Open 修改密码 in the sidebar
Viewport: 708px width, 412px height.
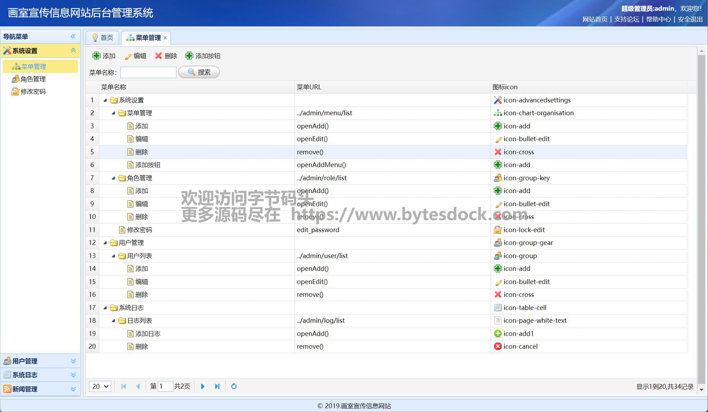click(33, 92)
